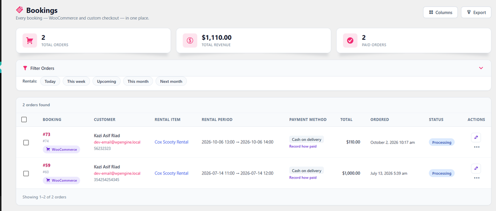Click the phone number 354254254345
Image resolution: width=496 pixels, height=211 pixels.
pos(107,180)
